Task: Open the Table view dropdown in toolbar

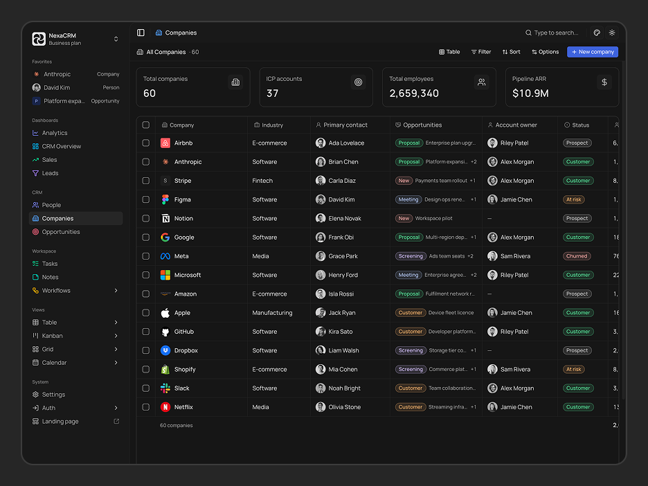Action: pos(449,52)
